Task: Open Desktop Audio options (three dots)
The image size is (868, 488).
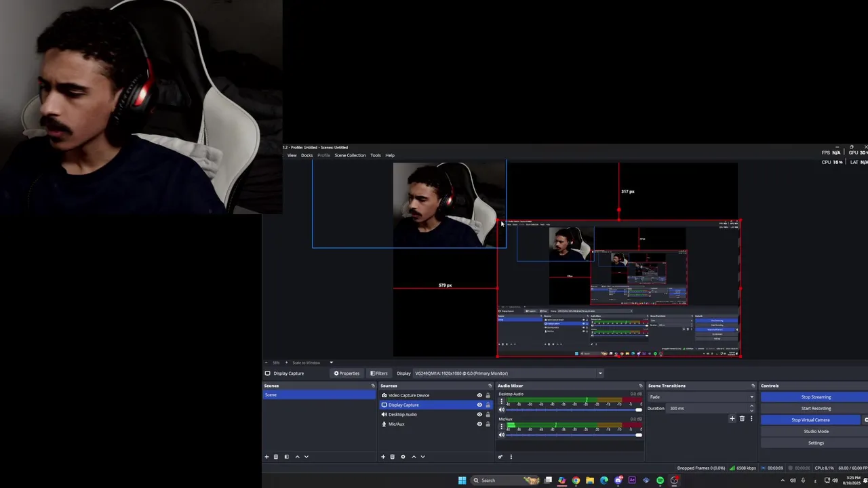Action: coord(502,402)
